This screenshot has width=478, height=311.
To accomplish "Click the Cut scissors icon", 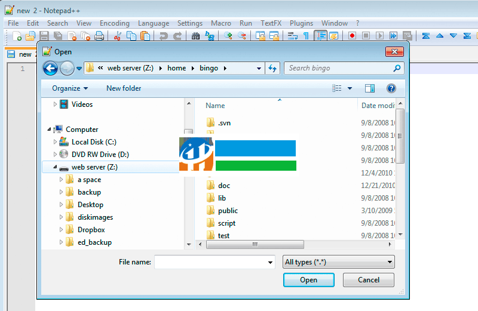I will tap(117, 36).
